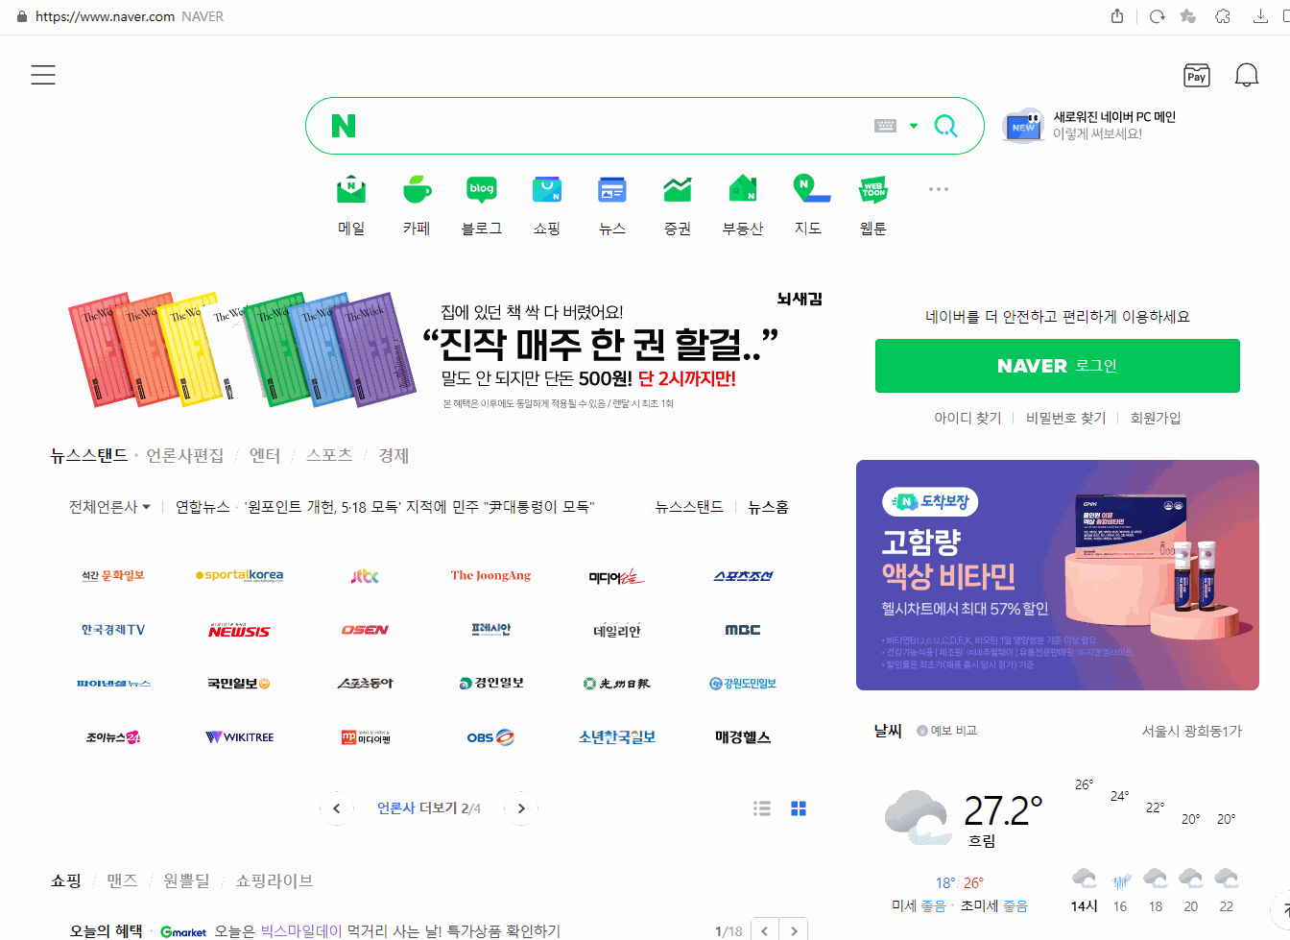Open the OBS press logo

pos(490,737)
